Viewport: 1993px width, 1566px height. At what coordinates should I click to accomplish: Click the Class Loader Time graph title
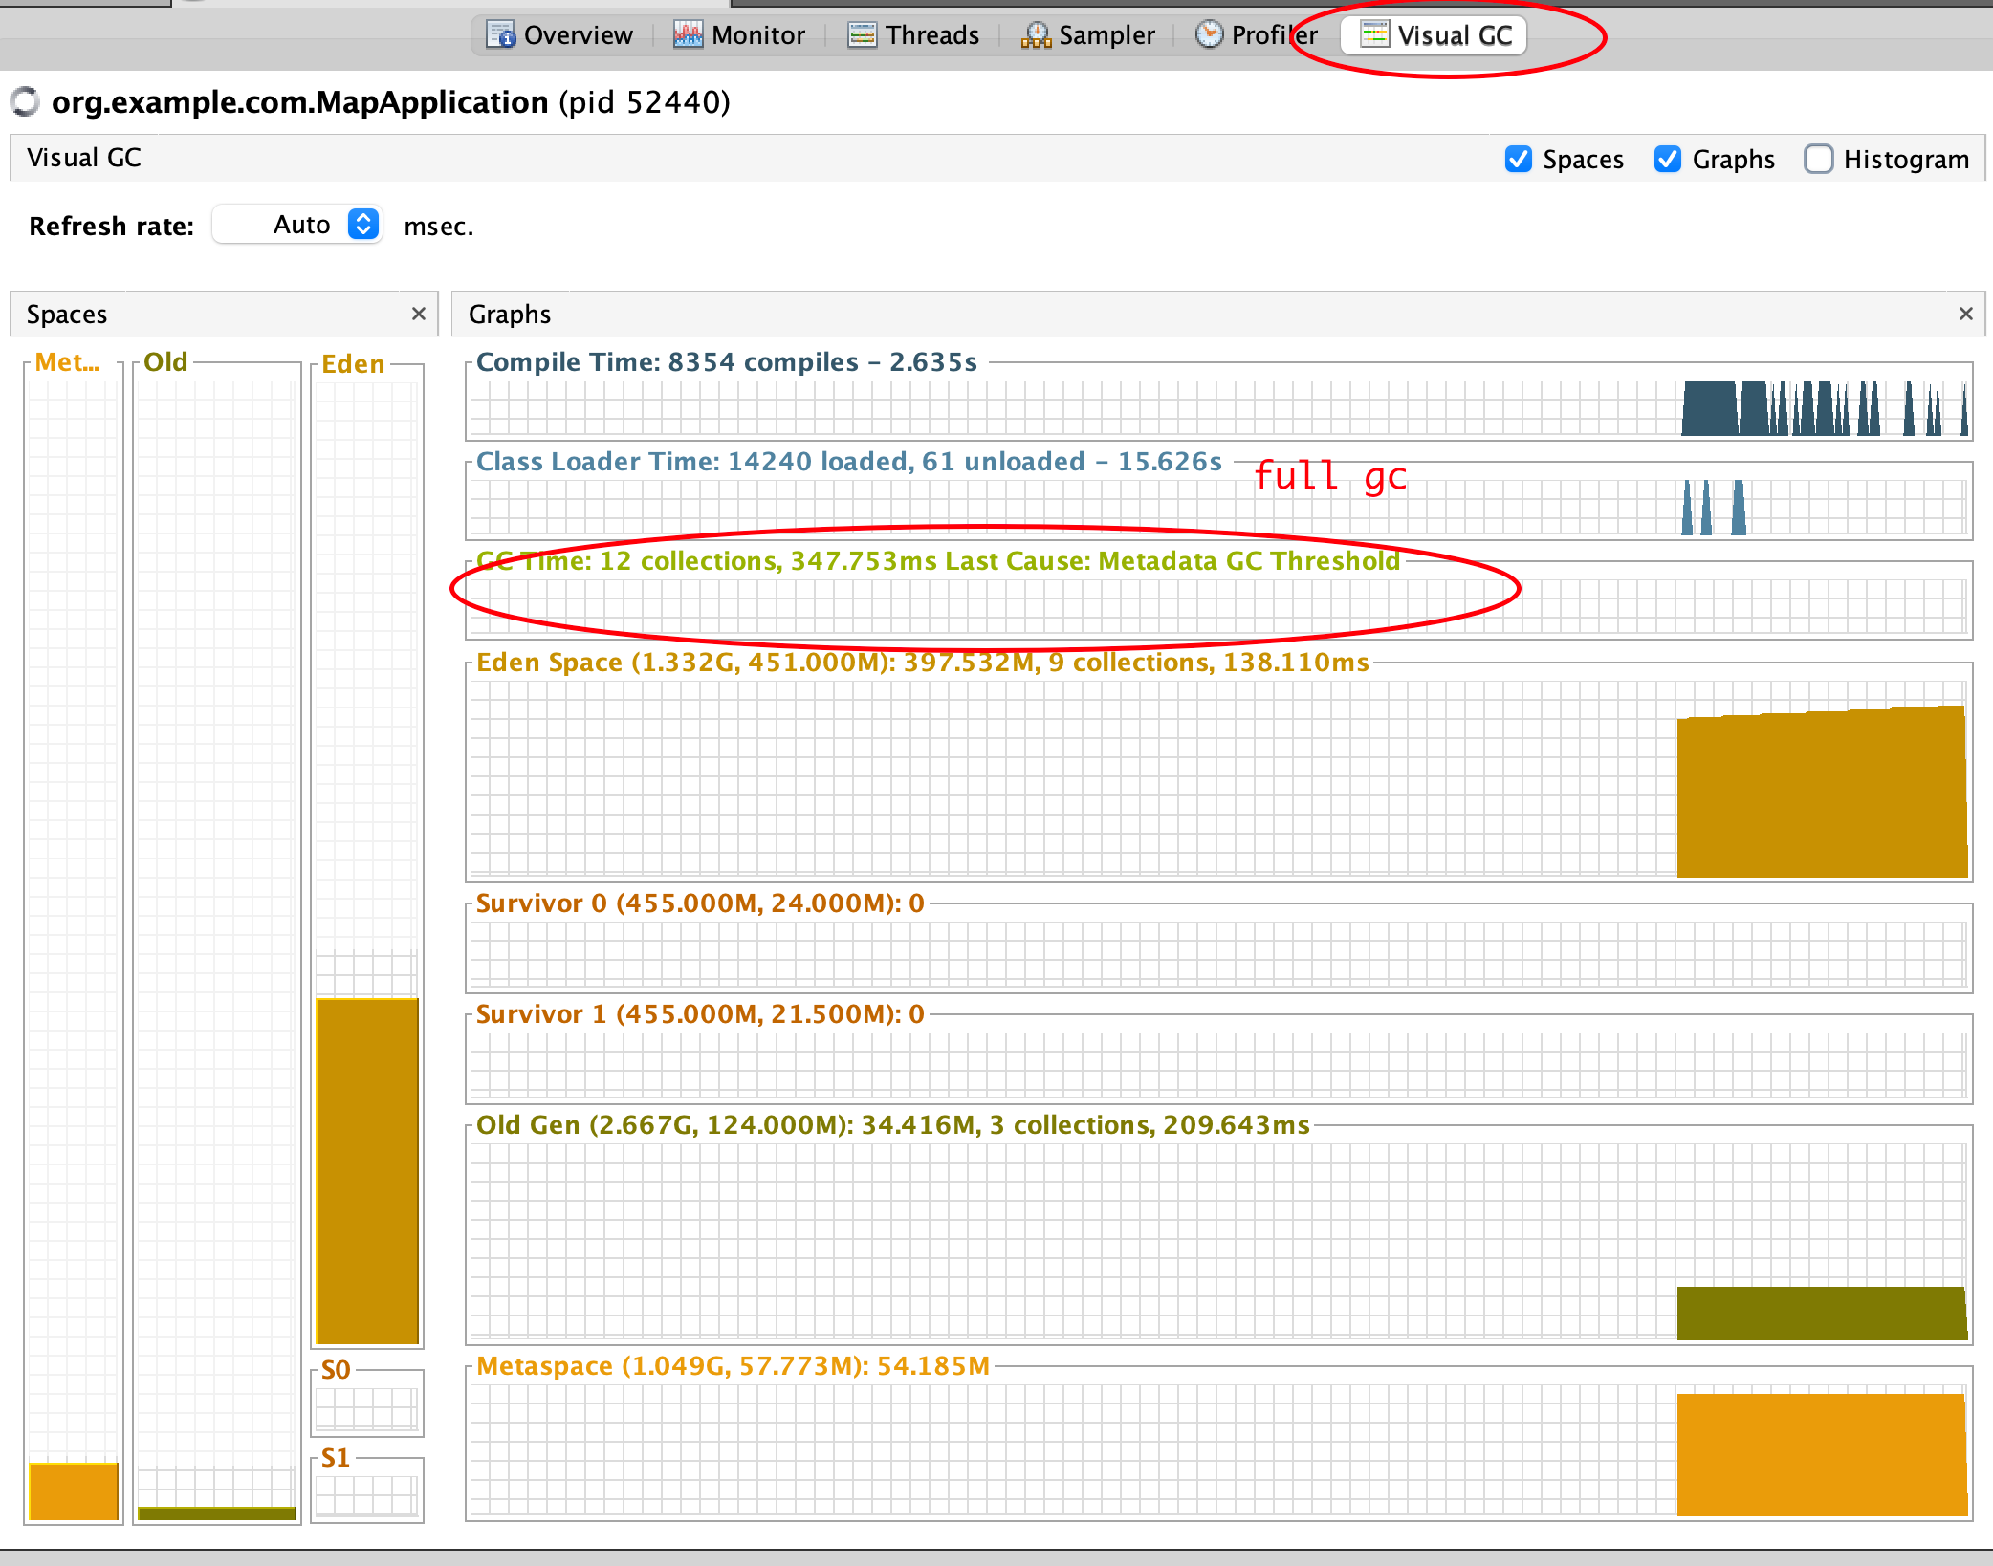[848, 462]
